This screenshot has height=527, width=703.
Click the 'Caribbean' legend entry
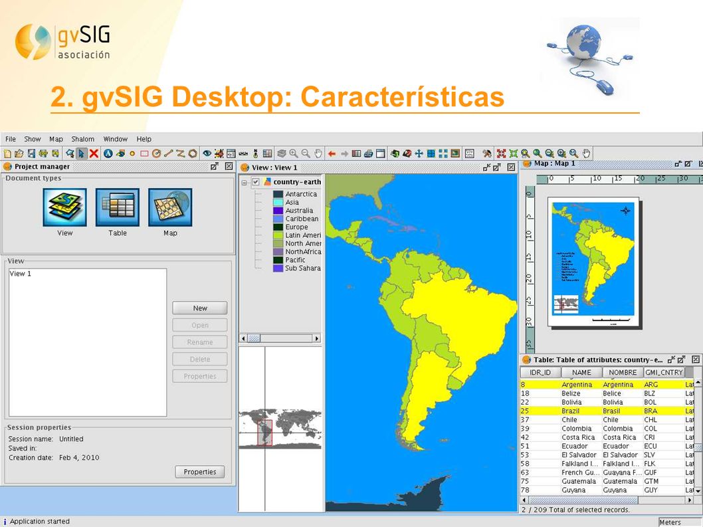click(x=302, y=219)
